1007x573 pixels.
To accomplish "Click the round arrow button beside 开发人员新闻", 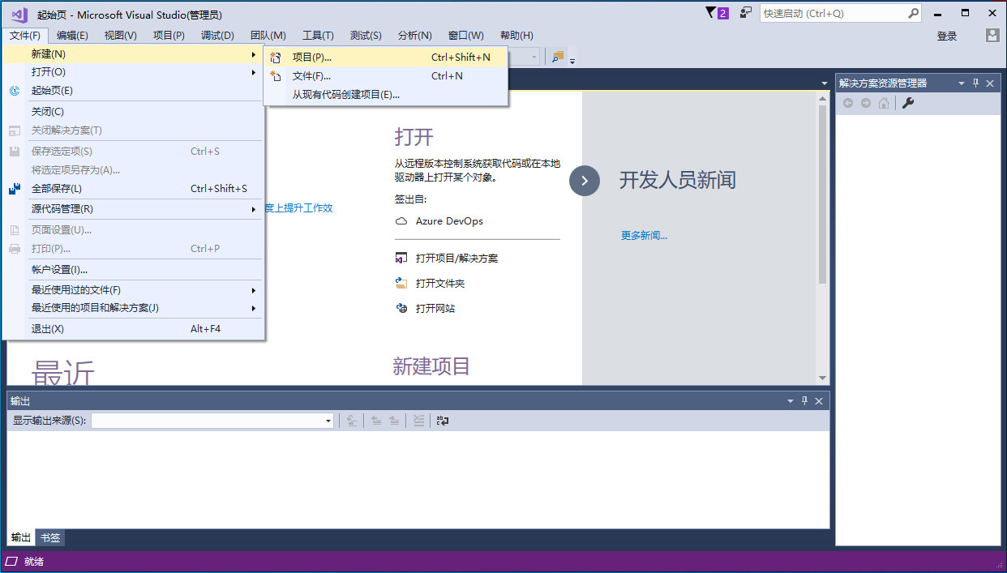I will pos(585,181).
